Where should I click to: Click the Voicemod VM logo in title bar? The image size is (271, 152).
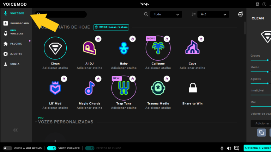[x=144, y=4]
